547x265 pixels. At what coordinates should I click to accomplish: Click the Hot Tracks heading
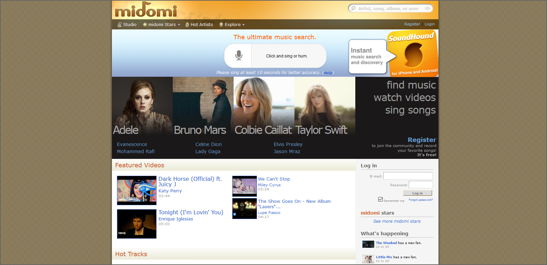point(131,254)
